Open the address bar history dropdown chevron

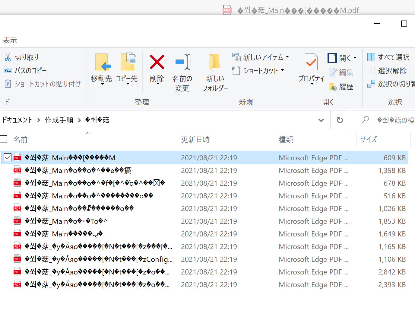[x=321, y=120]
